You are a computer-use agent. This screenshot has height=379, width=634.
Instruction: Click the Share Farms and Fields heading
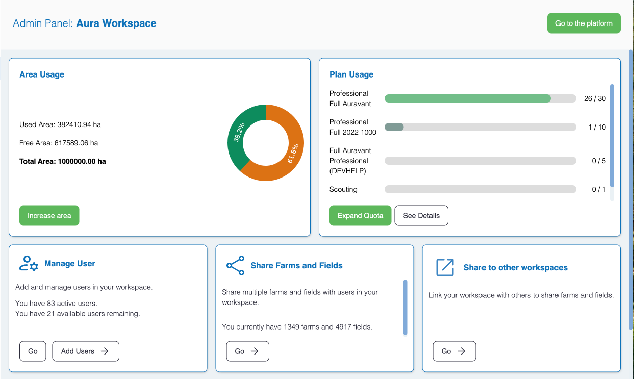pyautogui.click(x=296, y=266)
